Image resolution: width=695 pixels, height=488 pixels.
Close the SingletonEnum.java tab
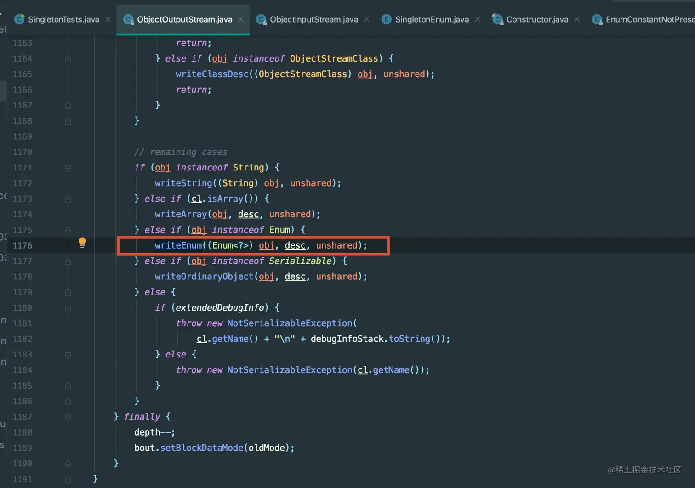(x=478, y=19)
